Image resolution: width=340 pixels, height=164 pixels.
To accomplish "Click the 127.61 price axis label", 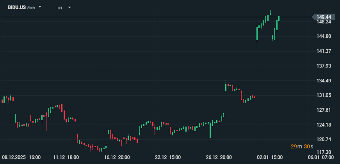I will [x=324, y=110].
